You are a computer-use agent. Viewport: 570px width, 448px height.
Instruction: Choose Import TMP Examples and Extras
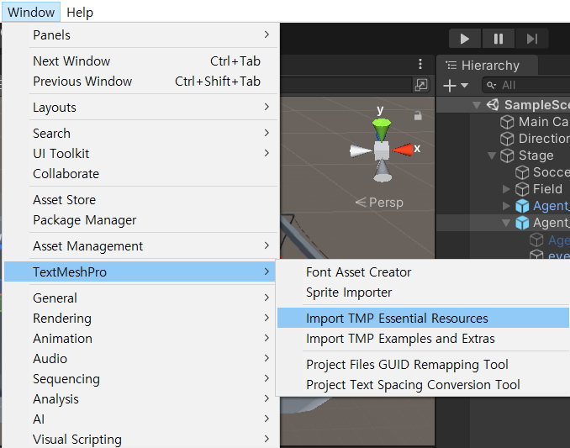coord(424,339)
